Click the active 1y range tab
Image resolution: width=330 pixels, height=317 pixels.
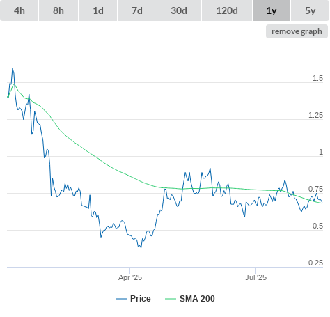(x=272, y=10)
